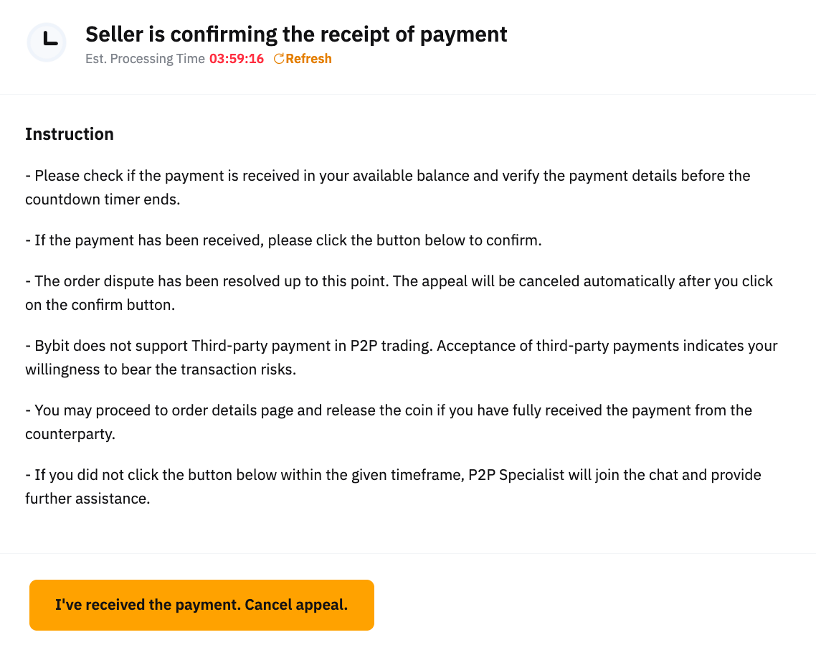816x650 pixels.
Task: Click the release the coin instruction paragraph
Action: tap(387, 410)
